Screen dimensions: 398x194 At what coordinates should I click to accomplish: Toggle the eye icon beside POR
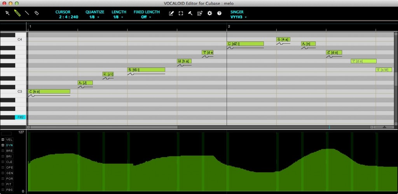coord(3,178)
